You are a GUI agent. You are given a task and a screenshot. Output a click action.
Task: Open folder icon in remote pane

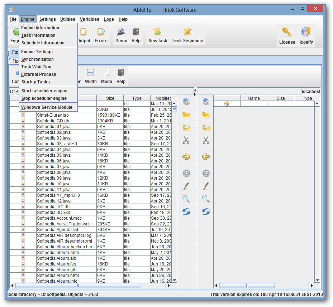206,127
